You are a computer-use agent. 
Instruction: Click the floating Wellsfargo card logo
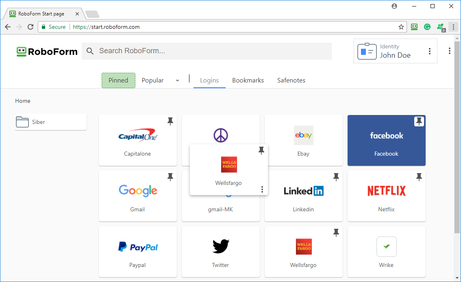point(229,165)
